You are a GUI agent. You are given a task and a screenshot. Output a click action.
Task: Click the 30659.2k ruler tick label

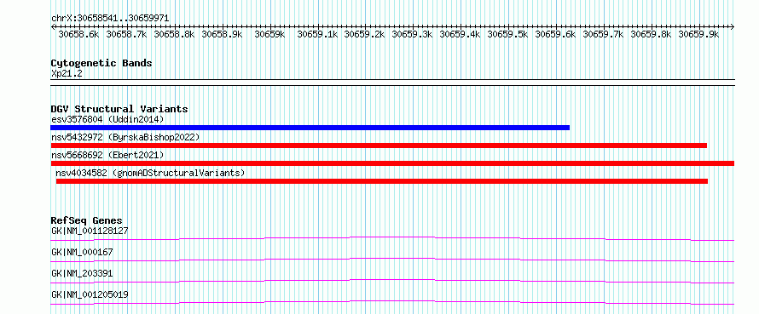coord(364,34)
